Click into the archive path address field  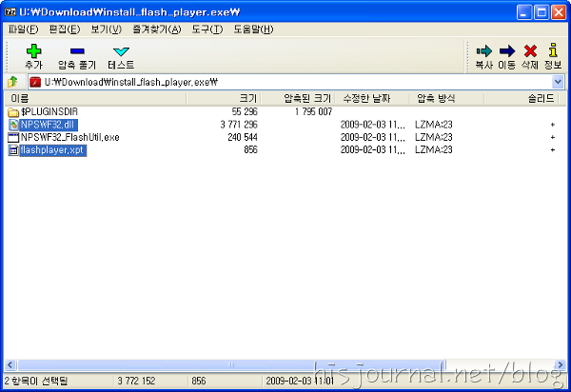point(297,82)
